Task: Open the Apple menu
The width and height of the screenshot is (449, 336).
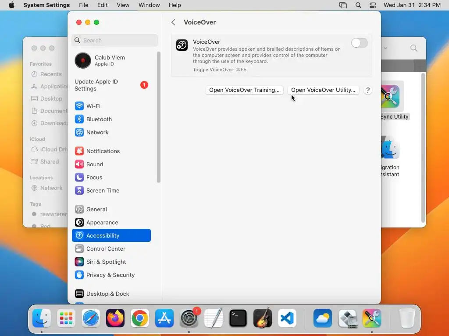Action: (x=11, y=5)
